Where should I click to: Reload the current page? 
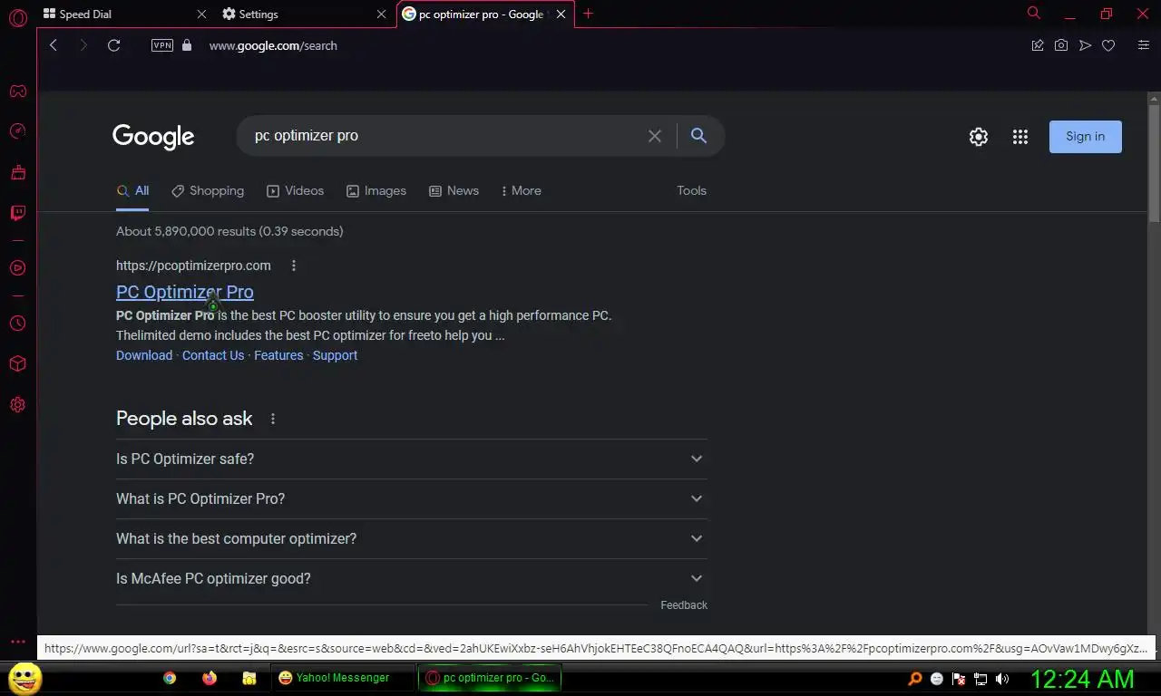pyautogui.click(x=113, y=45)
